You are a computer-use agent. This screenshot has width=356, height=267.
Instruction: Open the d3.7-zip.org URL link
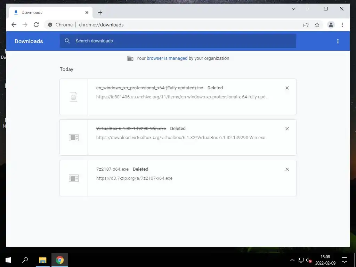[135, 178]
